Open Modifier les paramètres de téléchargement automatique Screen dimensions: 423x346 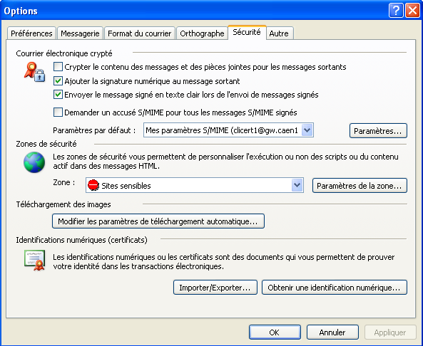pyautogui.click(x=158, y=221)
